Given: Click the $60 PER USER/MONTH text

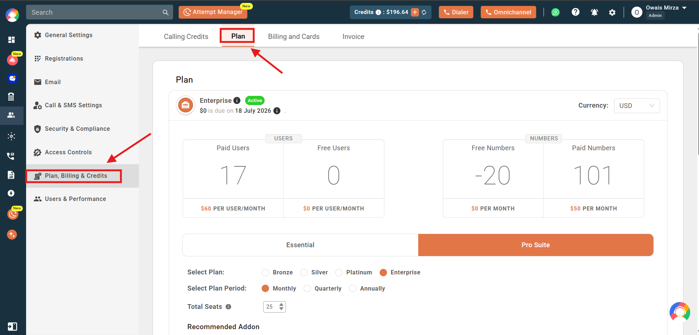Looking at the screenshot, I should coord(233,209).
